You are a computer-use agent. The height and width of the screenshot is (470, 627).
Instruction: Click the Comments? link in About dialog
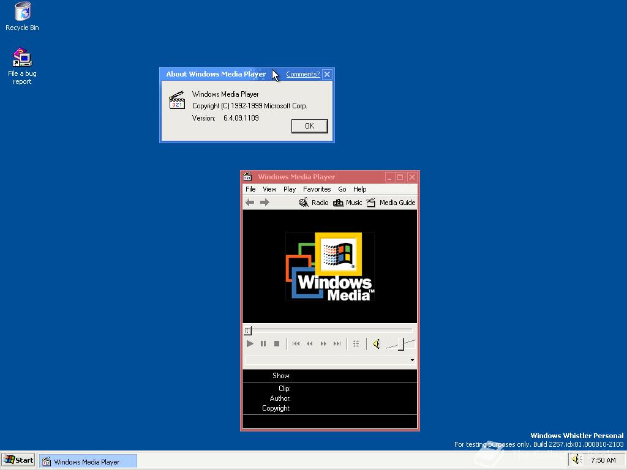[x=302, y=74]
